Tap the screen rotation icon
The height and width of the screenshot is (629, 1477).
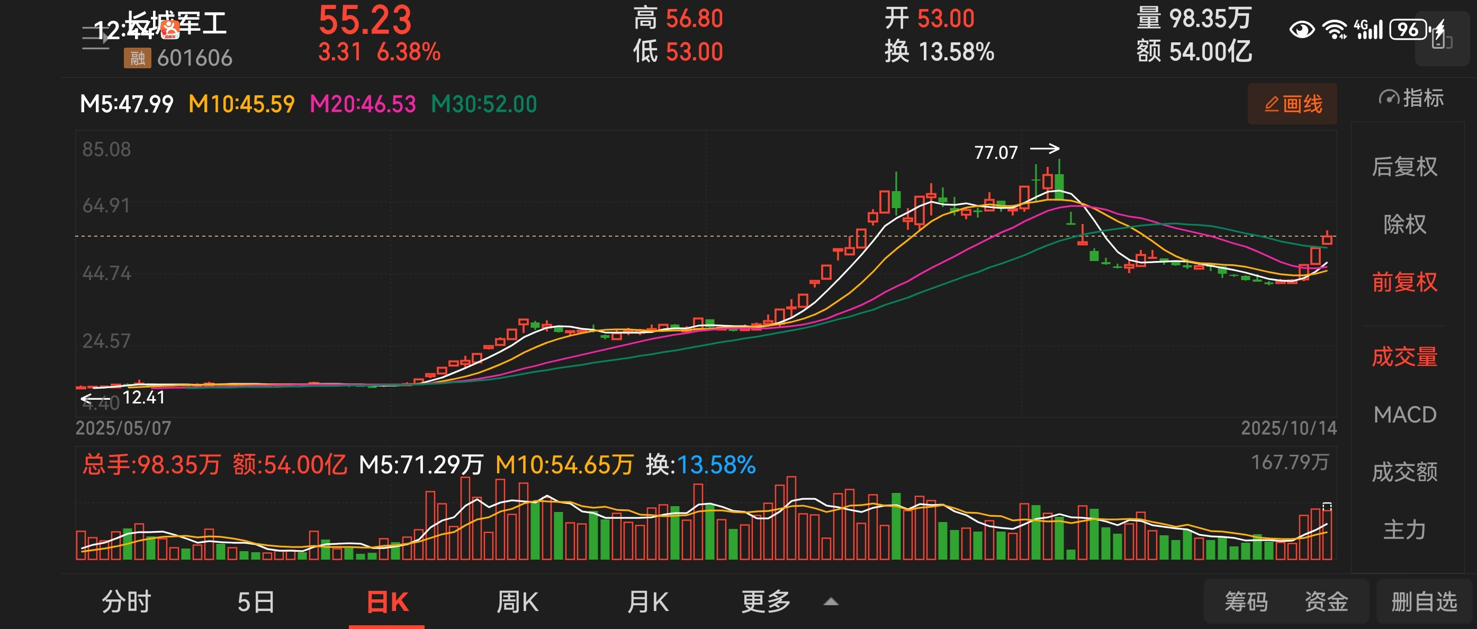point(1442,40)
